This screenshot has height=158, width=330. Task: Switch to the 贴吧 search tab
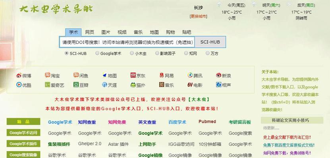(x=187, y=32)
